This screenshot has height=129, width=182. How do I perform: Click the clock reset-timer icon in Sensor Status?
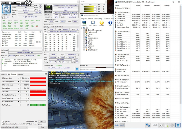click(161, 125)
